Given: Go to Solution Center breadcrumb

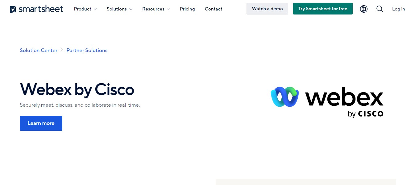Looking at the screenshot, I should point(39,50).
